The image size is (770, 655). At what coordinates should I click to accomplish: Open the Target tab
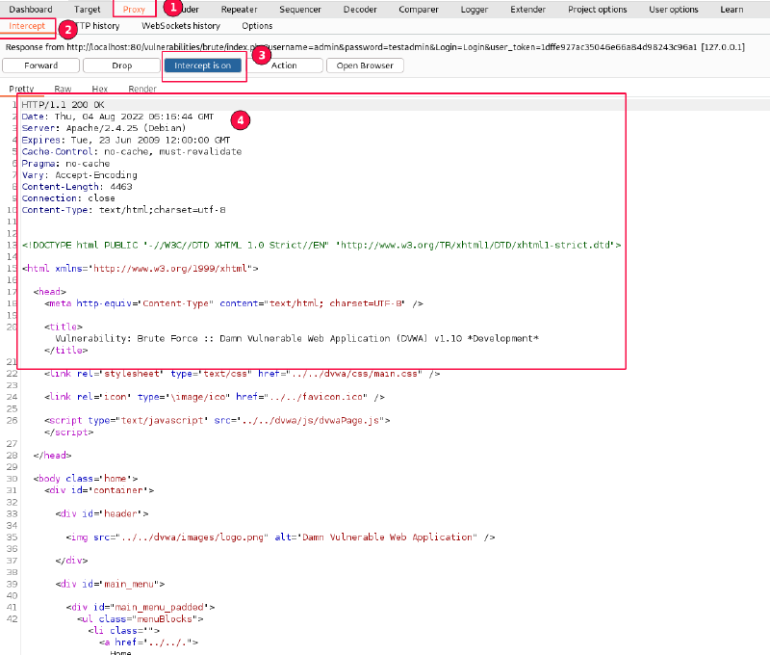coord(87,10)
